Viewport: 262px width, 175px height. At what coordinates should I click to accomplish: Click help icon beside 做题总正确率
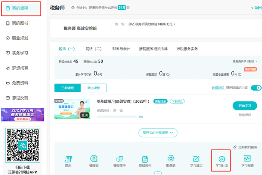(240, 74)
